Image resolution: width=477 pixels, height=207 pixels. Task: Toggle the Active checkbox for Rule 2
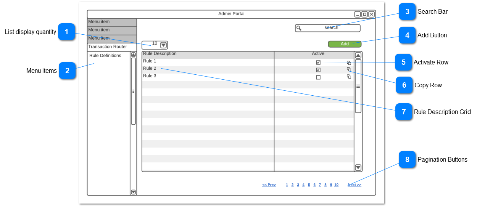318,70
